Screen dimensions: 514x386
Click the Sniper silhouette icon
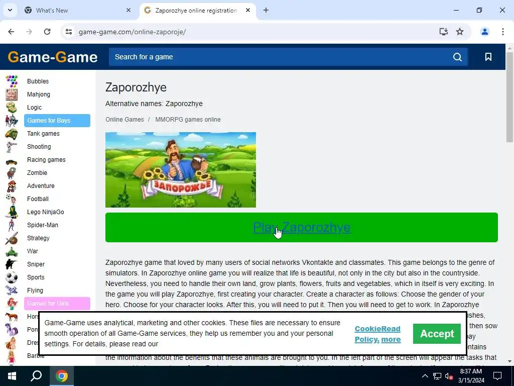click(x=12, y=264)
